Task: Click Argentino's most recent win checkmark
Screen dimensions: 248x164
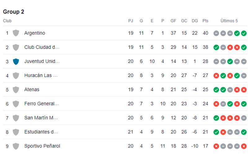Action: point(244,33)
